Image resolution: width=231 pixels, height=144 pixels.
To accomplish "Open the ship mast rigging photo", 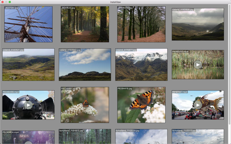I will pyautogui.click(x=28, y=24).
